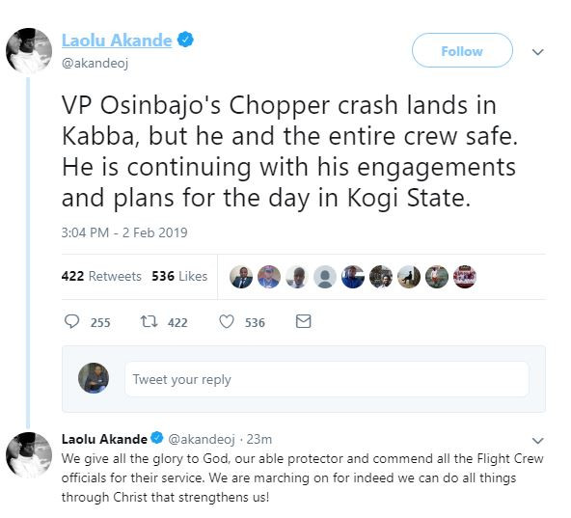View the 536 Likes list
The image size is (571, 518).
(x=179, y=276)
